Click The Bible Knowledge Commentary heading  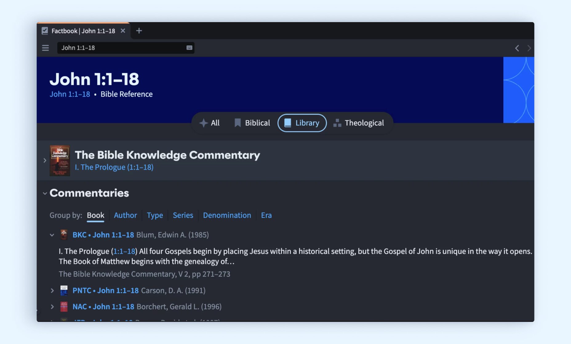pyautogui.click(x=167, y=155)
